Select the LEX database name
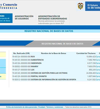Viewport: 100px width, 109px height. coord(33,70)
